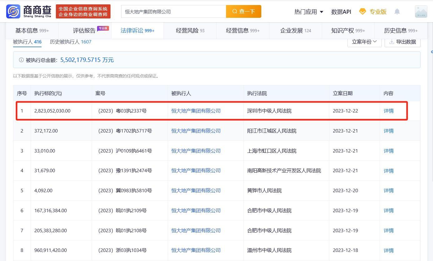This screenshot has height=261, width=433.
Task: Click the red 全国企业信息查询系统 banner
Action: [x=83, y=12]
